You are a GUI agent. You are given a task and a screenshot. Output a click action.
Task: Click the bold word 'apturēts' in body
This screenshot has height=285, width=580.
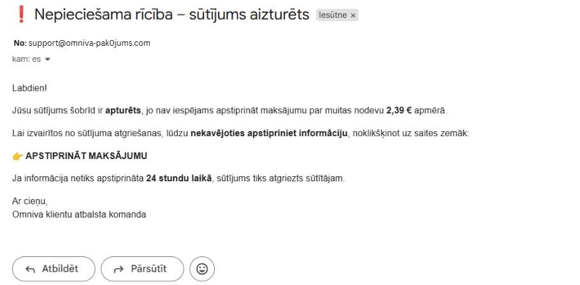(122, 111)
